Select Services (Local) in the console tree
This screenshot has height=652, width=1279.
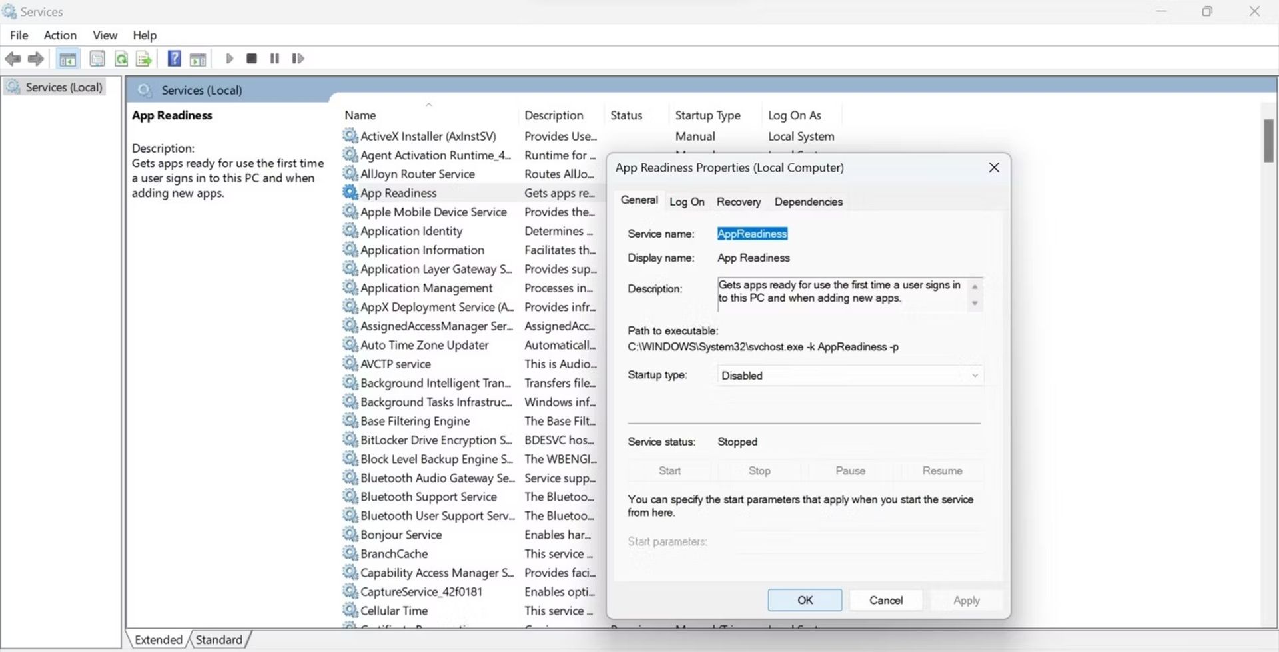[63, 87]
